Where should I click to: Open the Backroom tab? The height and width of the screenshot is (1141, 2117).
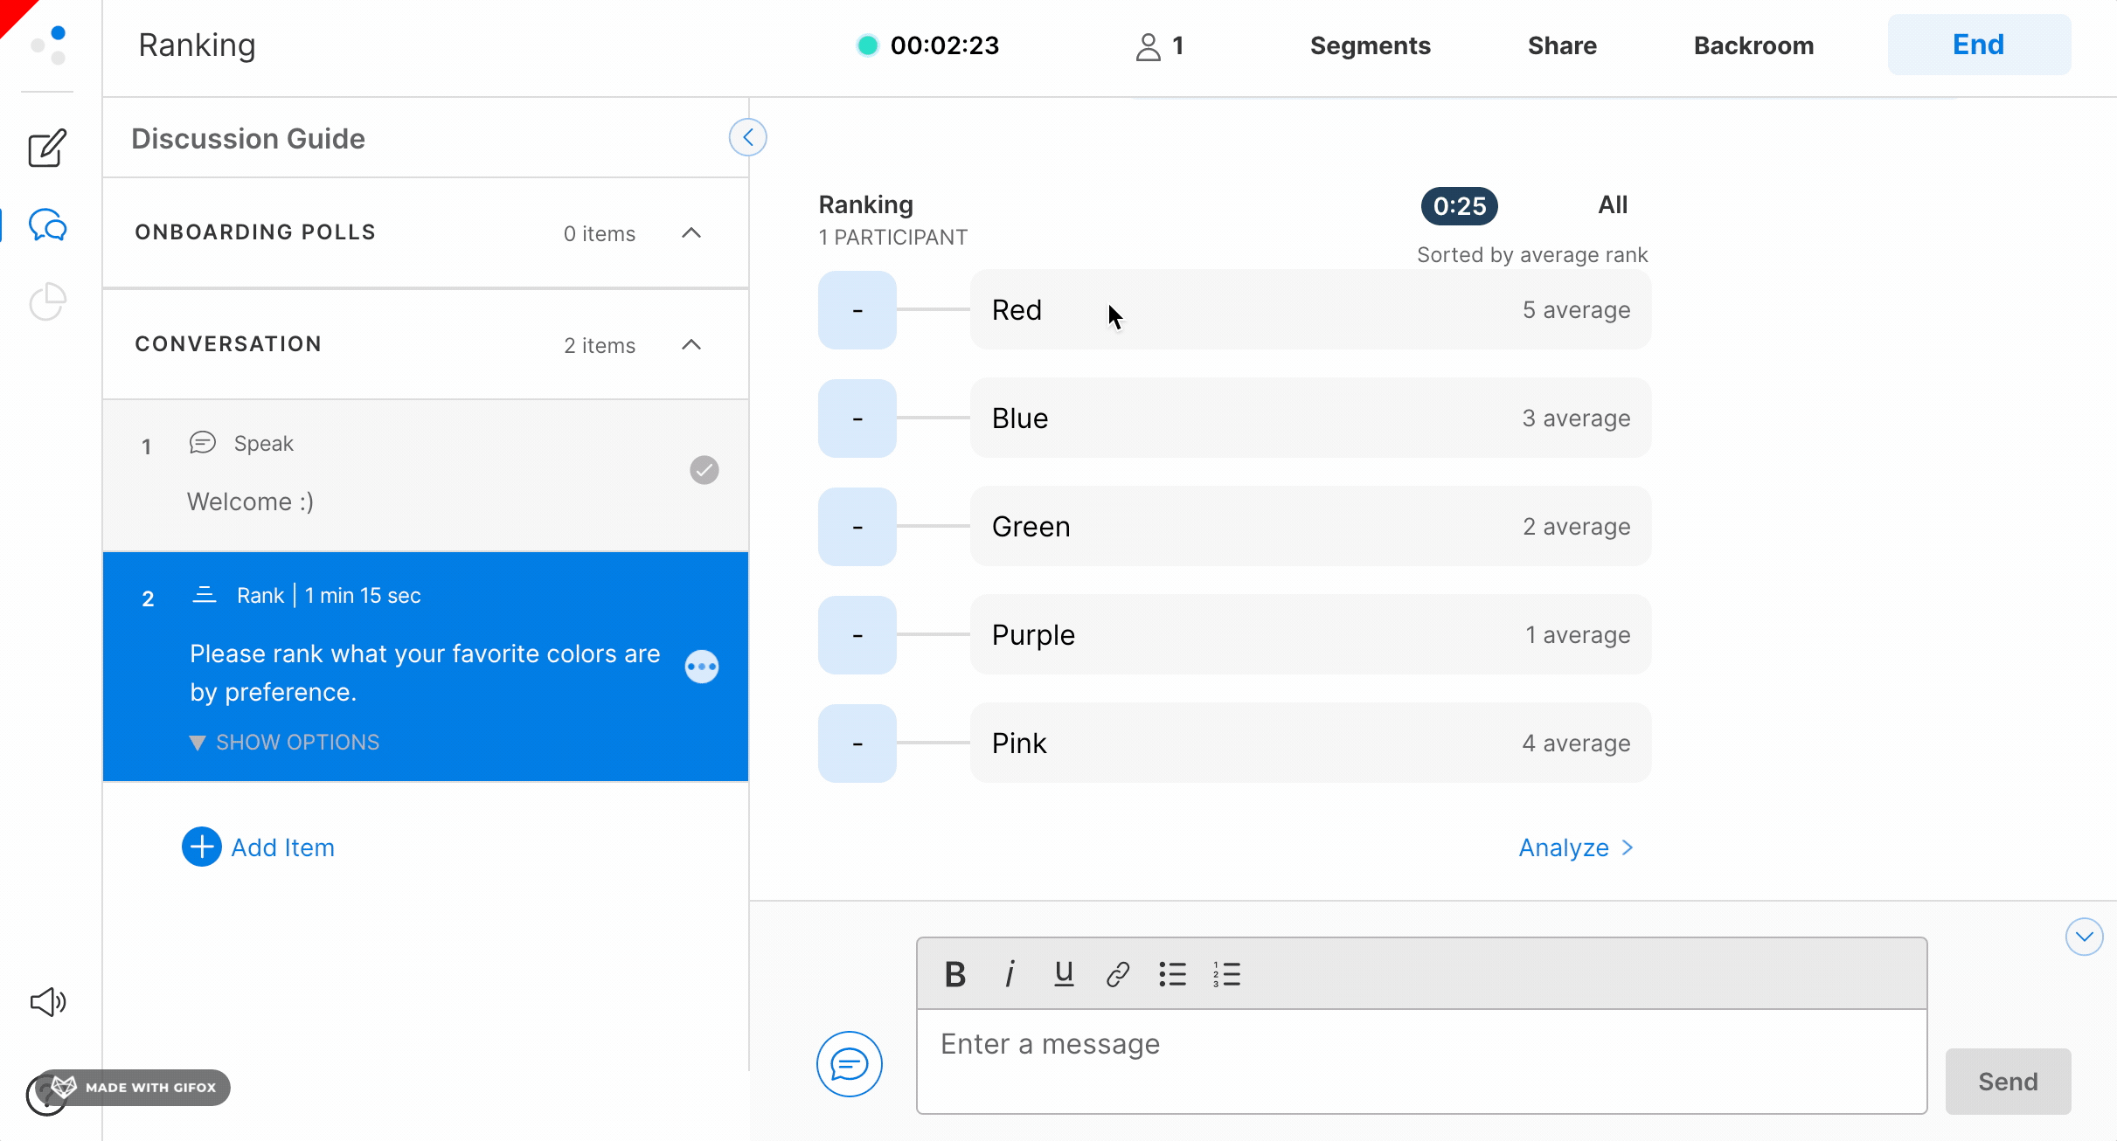coord(1753,45)
